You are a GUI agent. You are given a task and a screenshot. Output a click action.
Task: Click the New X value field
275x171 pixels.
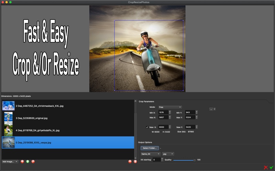click(x=163, y=127)
